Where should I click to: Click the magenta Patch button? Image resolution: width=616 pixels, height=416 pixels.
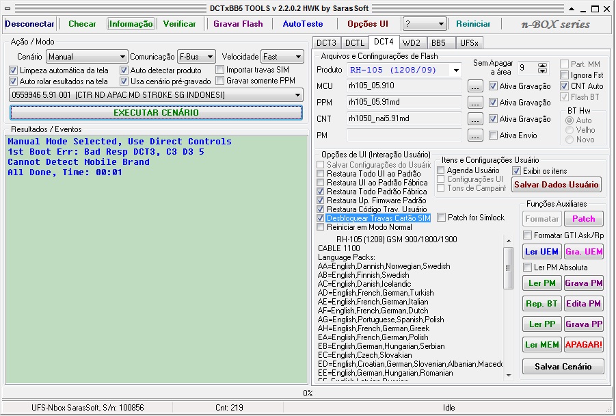coord(583,219)
